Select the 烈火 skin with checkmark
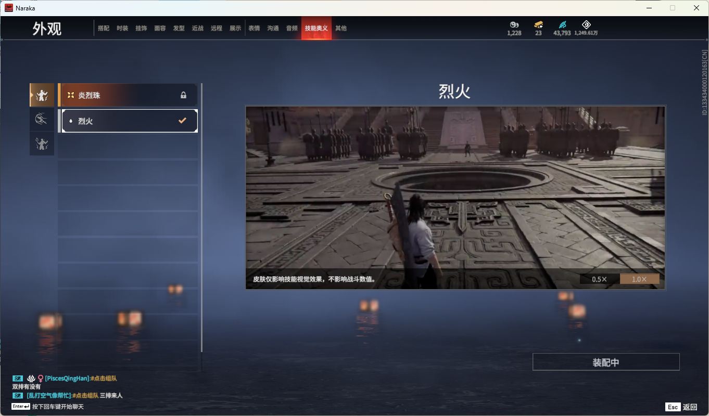This screenshot has height=416, width=709. pyautogui.click(x=129, y=121)
